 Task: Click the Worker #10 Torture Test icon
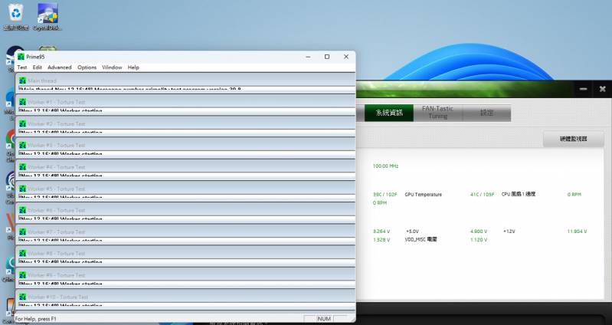pyautogui.click(x=22, y=297)
